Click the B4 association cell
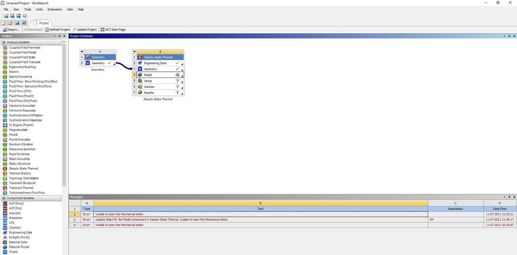 [456, 220]
